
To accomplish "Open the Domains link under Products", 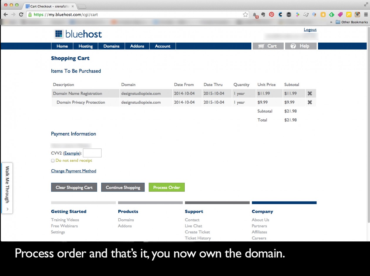I will [x=126, y=220].
